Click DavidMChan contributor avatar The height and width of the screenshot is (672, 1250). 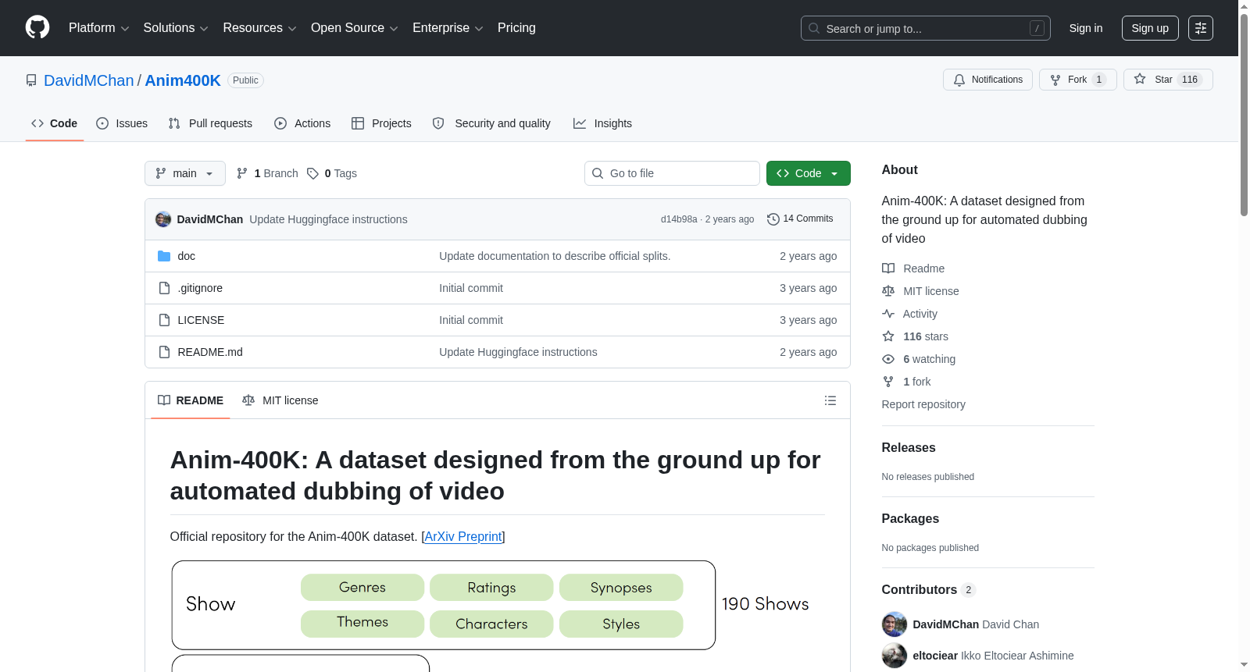coord(895,624)
